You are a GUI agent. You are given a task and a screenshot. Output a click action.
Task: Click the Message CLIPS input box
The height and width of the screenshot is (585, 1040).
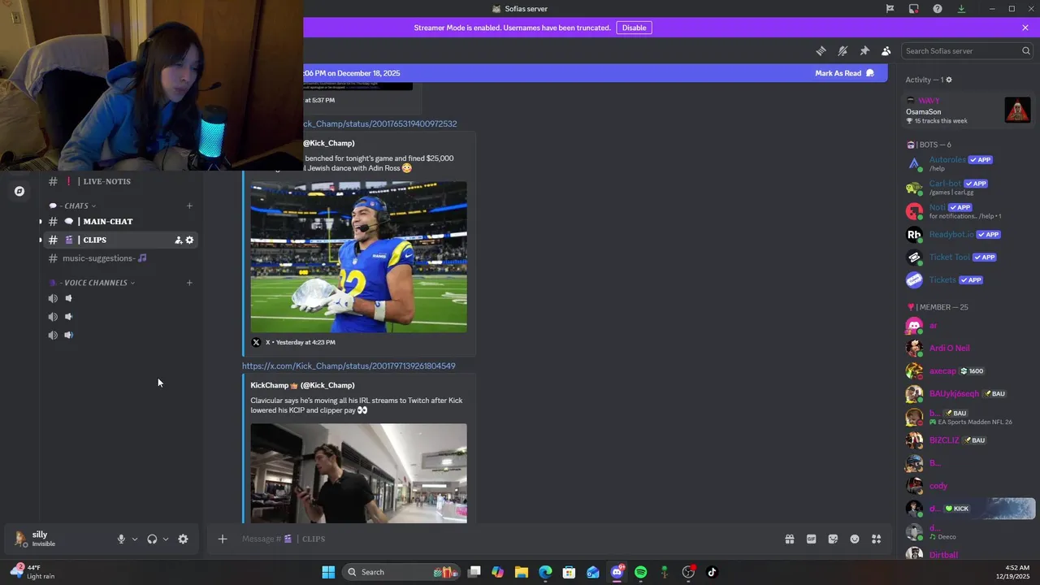pos(504,539)
